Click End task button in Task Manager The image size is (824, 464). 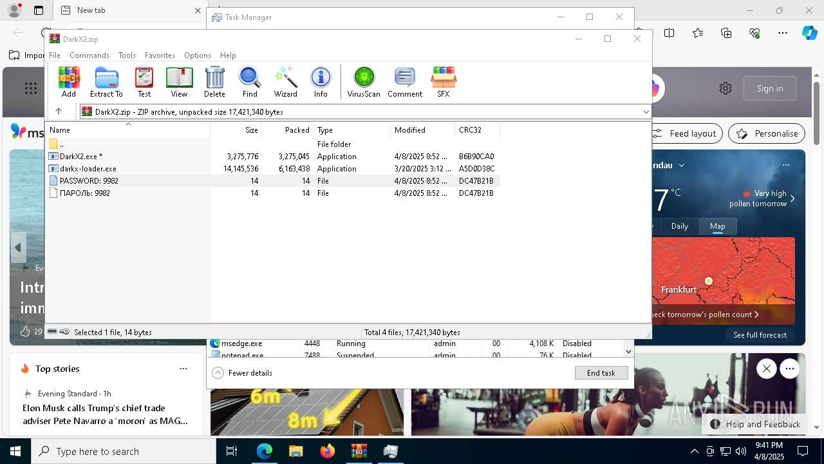[601, 373]
